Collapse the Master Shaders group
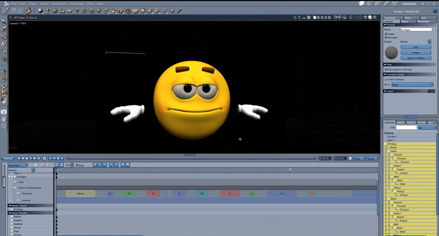Image resolution: width=439 pixels, height=236 pixels. 10,213
